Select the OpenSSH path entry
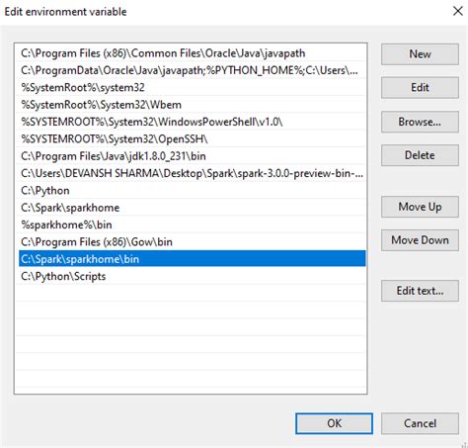The width and height of the screenshot is (468, 448). (192, 139)
